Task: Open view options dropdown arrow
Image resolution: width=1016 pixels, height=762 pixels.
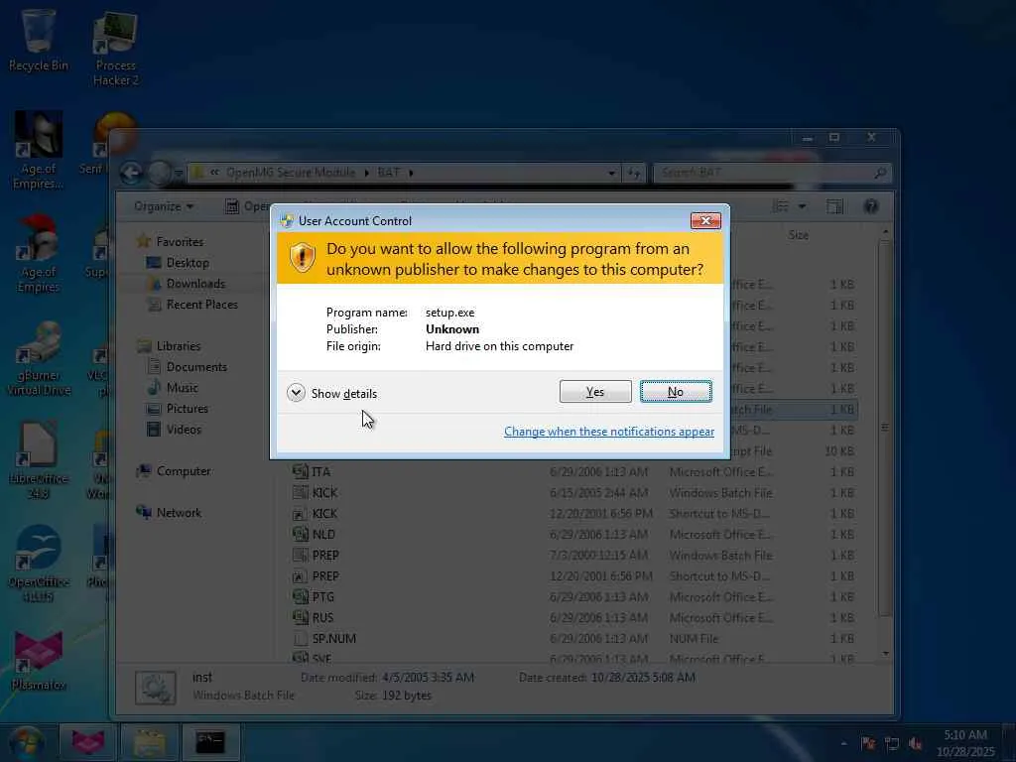Action: [x=802, y=206]
